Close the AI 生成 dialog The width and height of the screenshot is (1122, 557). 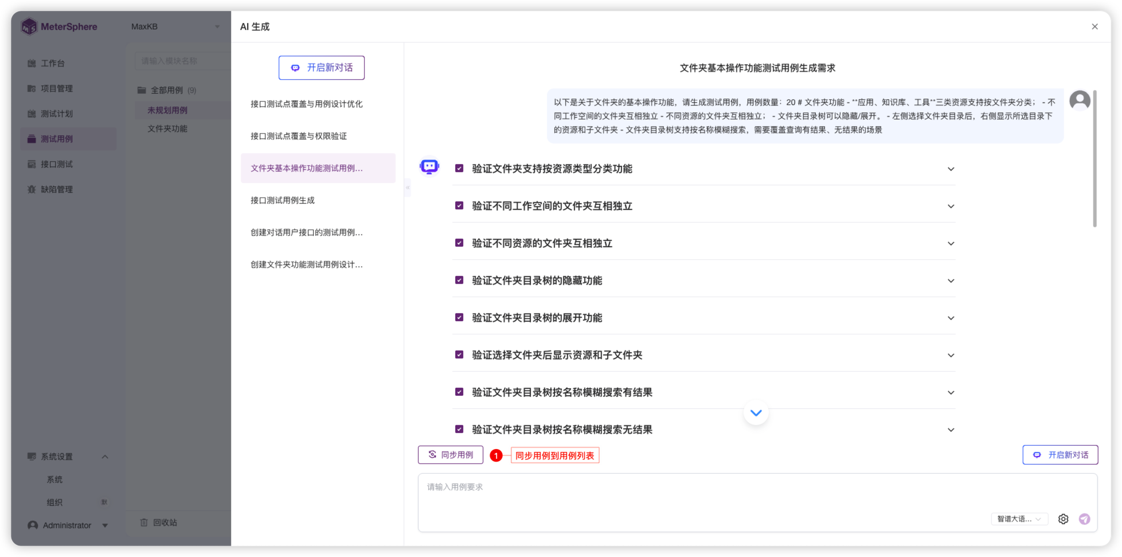1094,26
